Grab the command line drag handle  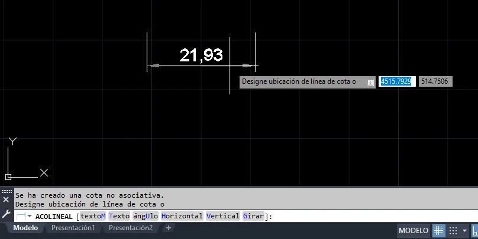tap(7, 192)
